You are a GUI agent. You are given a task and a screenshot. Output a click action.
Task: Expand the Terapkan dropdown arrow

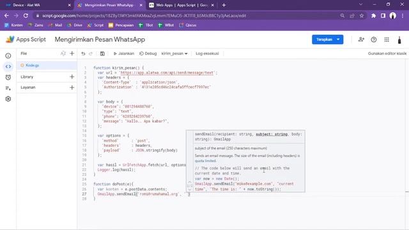(x=338, y=40)
